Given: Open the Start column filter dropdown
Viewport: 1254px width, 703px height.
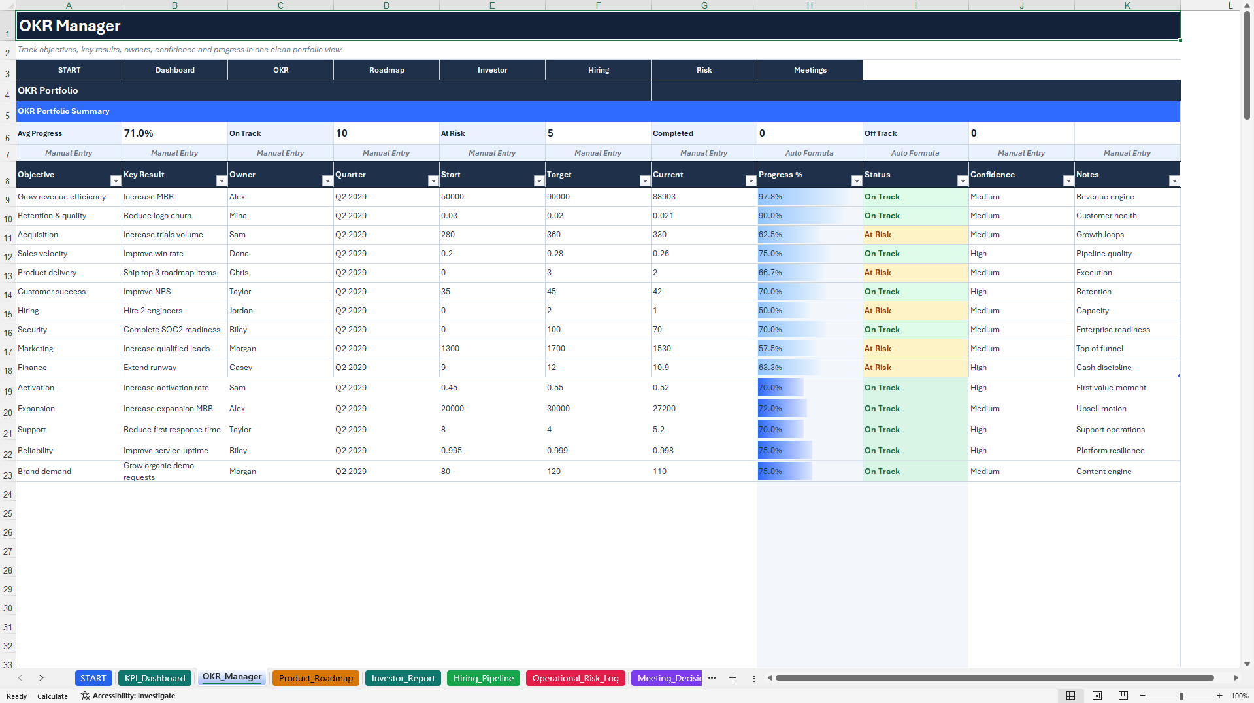Looking at the screenshot, I should tap(539, 181).
